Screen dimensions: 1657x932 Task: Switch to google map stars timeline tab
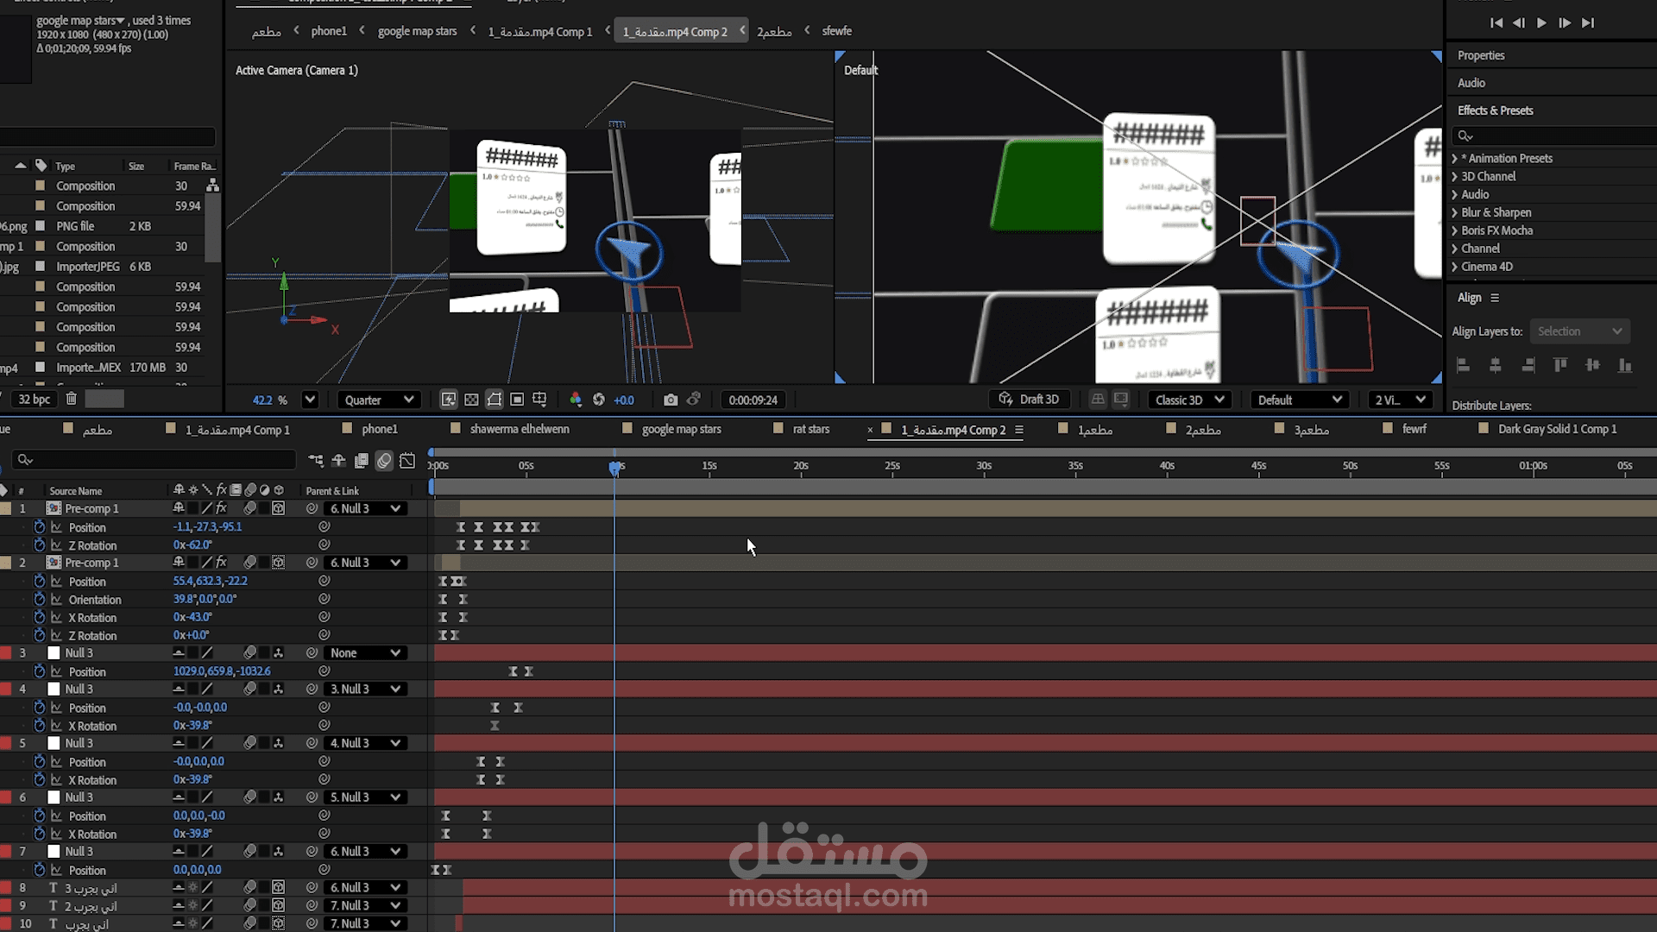pyautogui.click(x=680, y=429)
